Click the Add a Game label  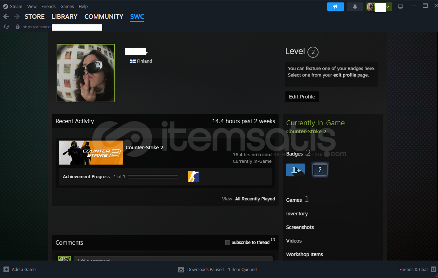pyautogui.click(x=24, y=269)
